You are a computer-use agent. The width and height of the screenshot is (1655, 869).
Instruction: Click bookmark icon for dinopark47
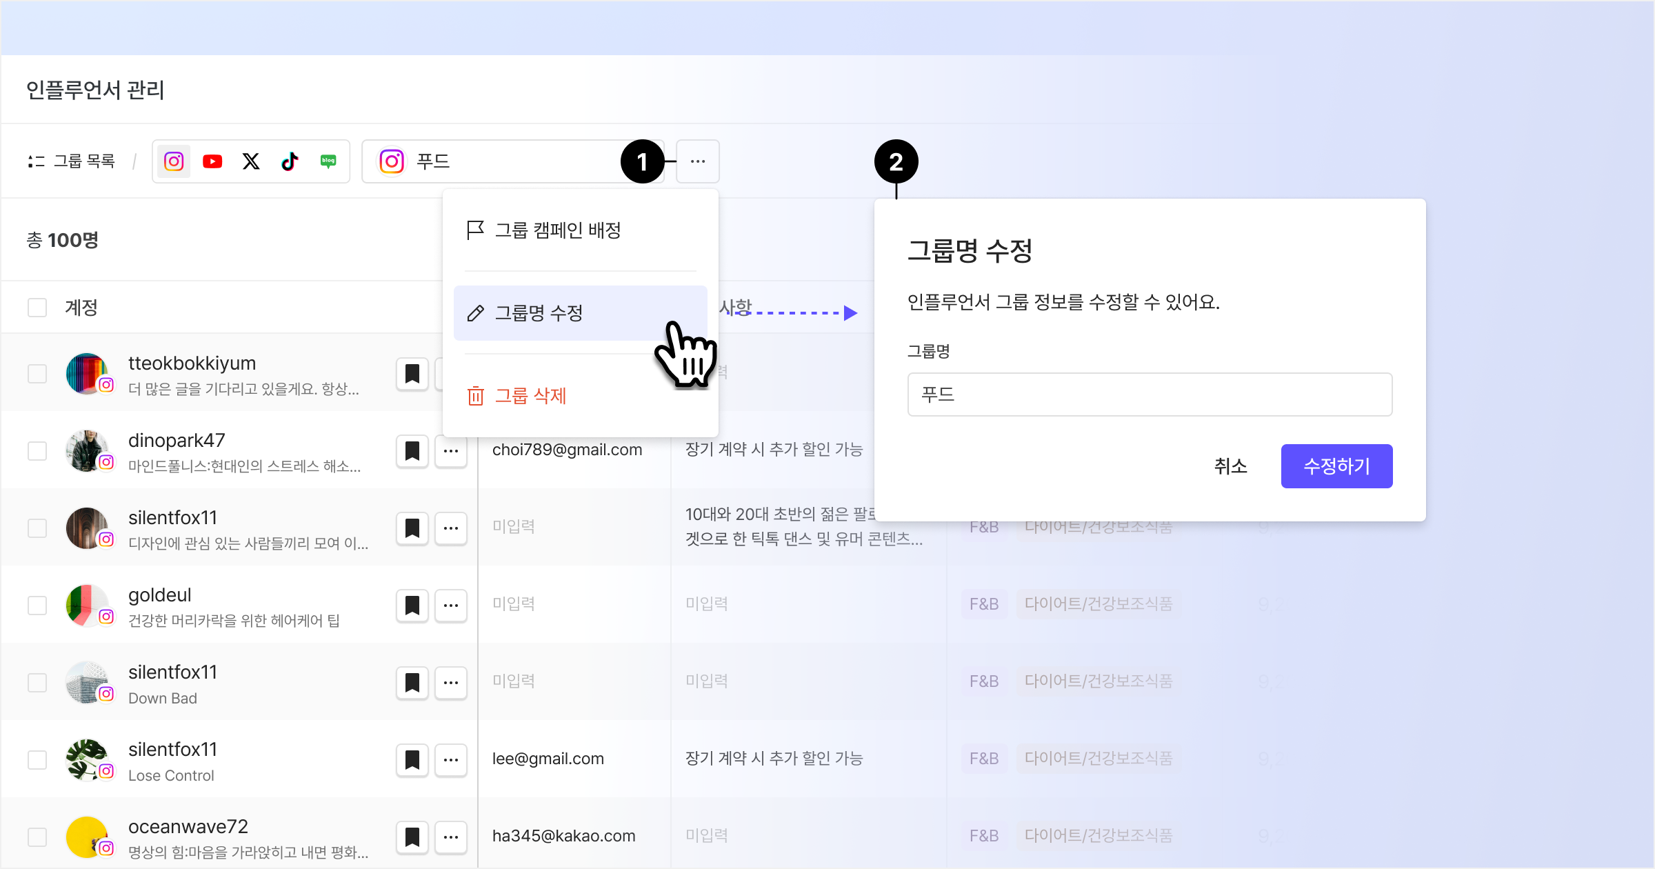coord(412,451)
